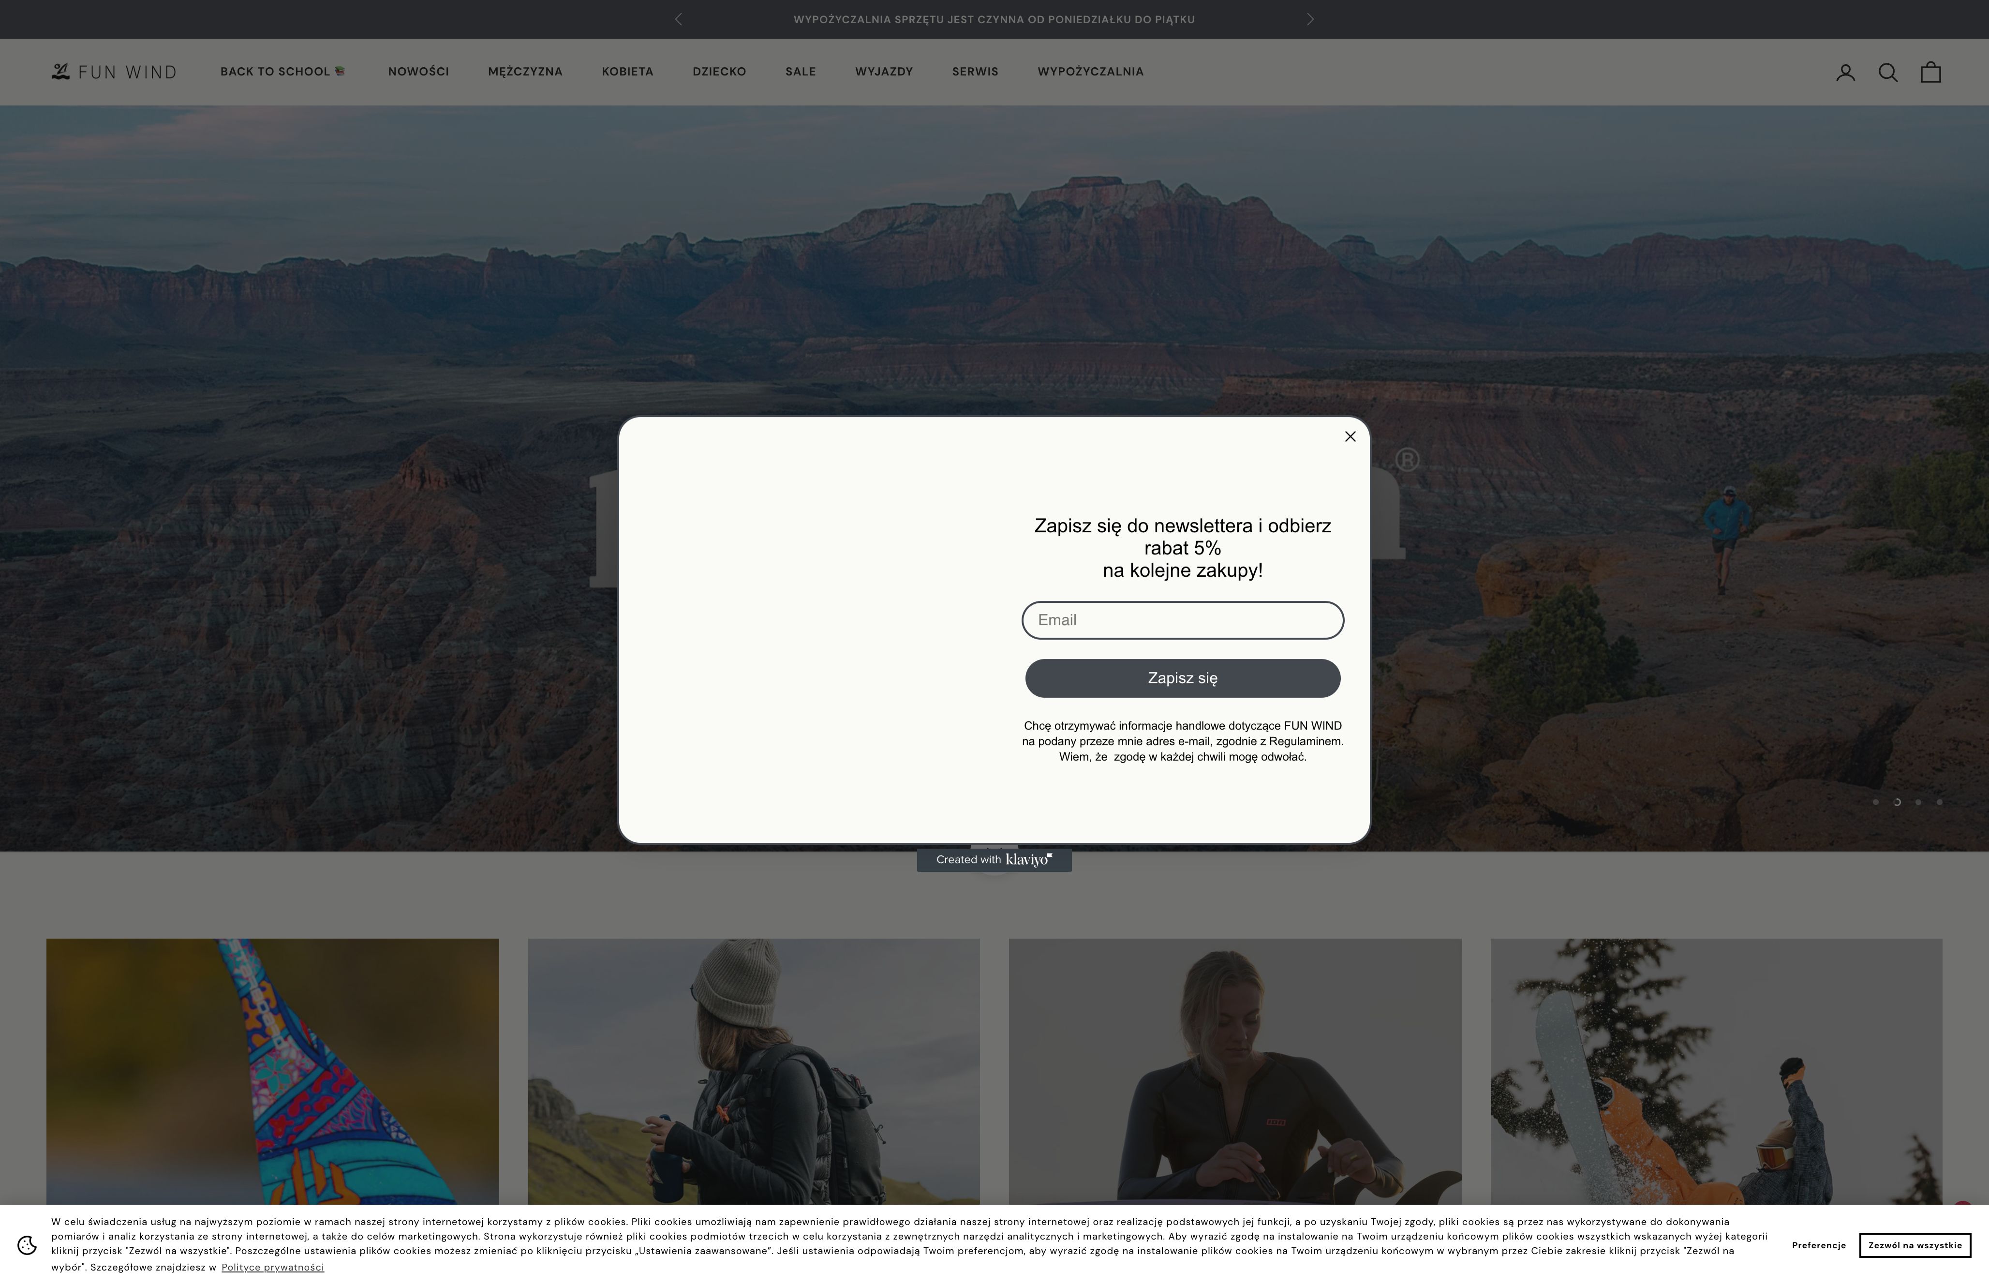Open the account login icon
Viewport: 1989px width, 1286px height.
pos(1845,72)
